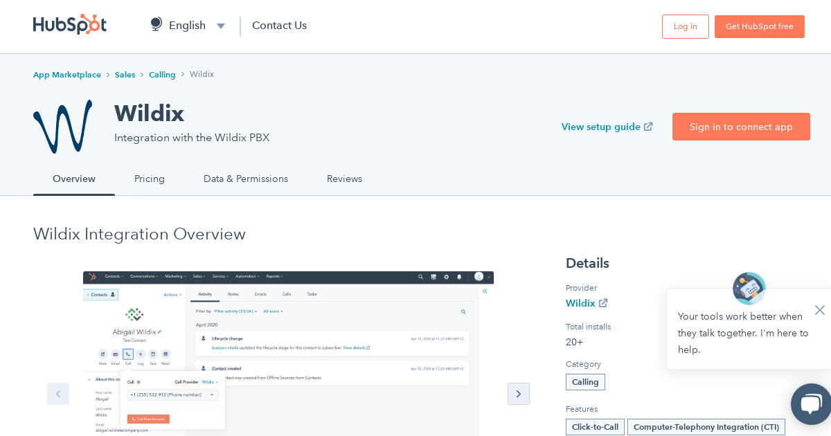831x436 pixels.
Task: Open the Reviews tab
Action: pyautogui.click(x=344, y=179)
